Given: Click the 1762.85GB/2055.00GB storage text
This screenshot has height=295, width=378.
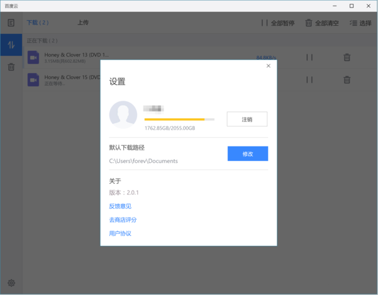Looking at the screenshot, I should pyautogui.click(x=170, y=128).
